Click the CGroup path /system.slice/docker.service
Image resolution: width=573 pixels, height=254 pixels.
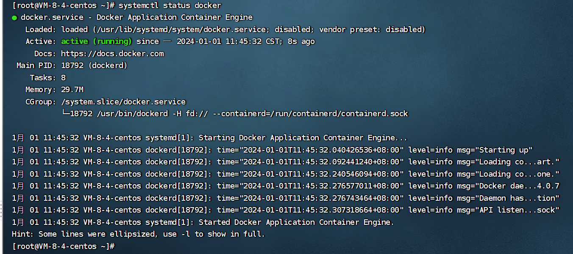point(123,102)
